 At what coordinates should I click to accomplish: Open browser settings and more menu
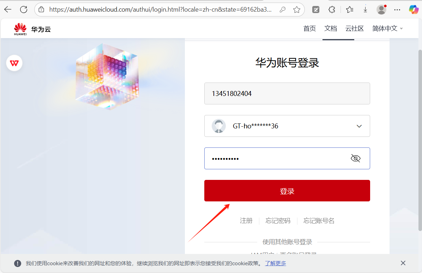[397, 10]
